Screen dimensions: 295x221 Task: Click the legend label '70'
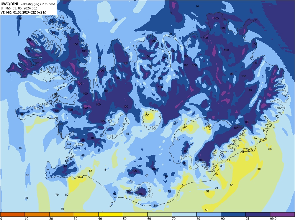pos(174,219)
